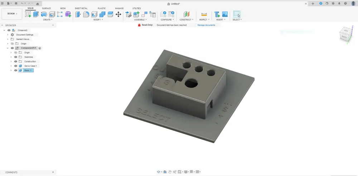
Task: Open the CREATE dropdown menu
Action: (48, 20)
